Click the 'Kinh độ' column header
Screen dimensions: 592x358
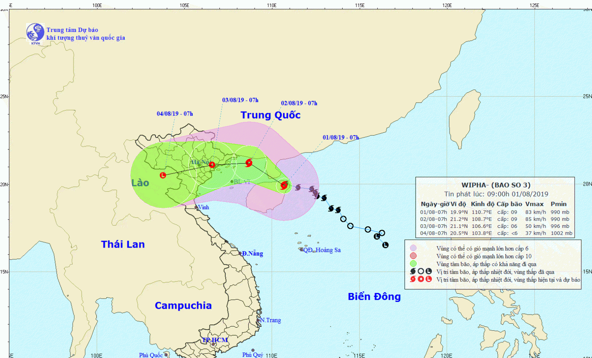tap(482, 204)
